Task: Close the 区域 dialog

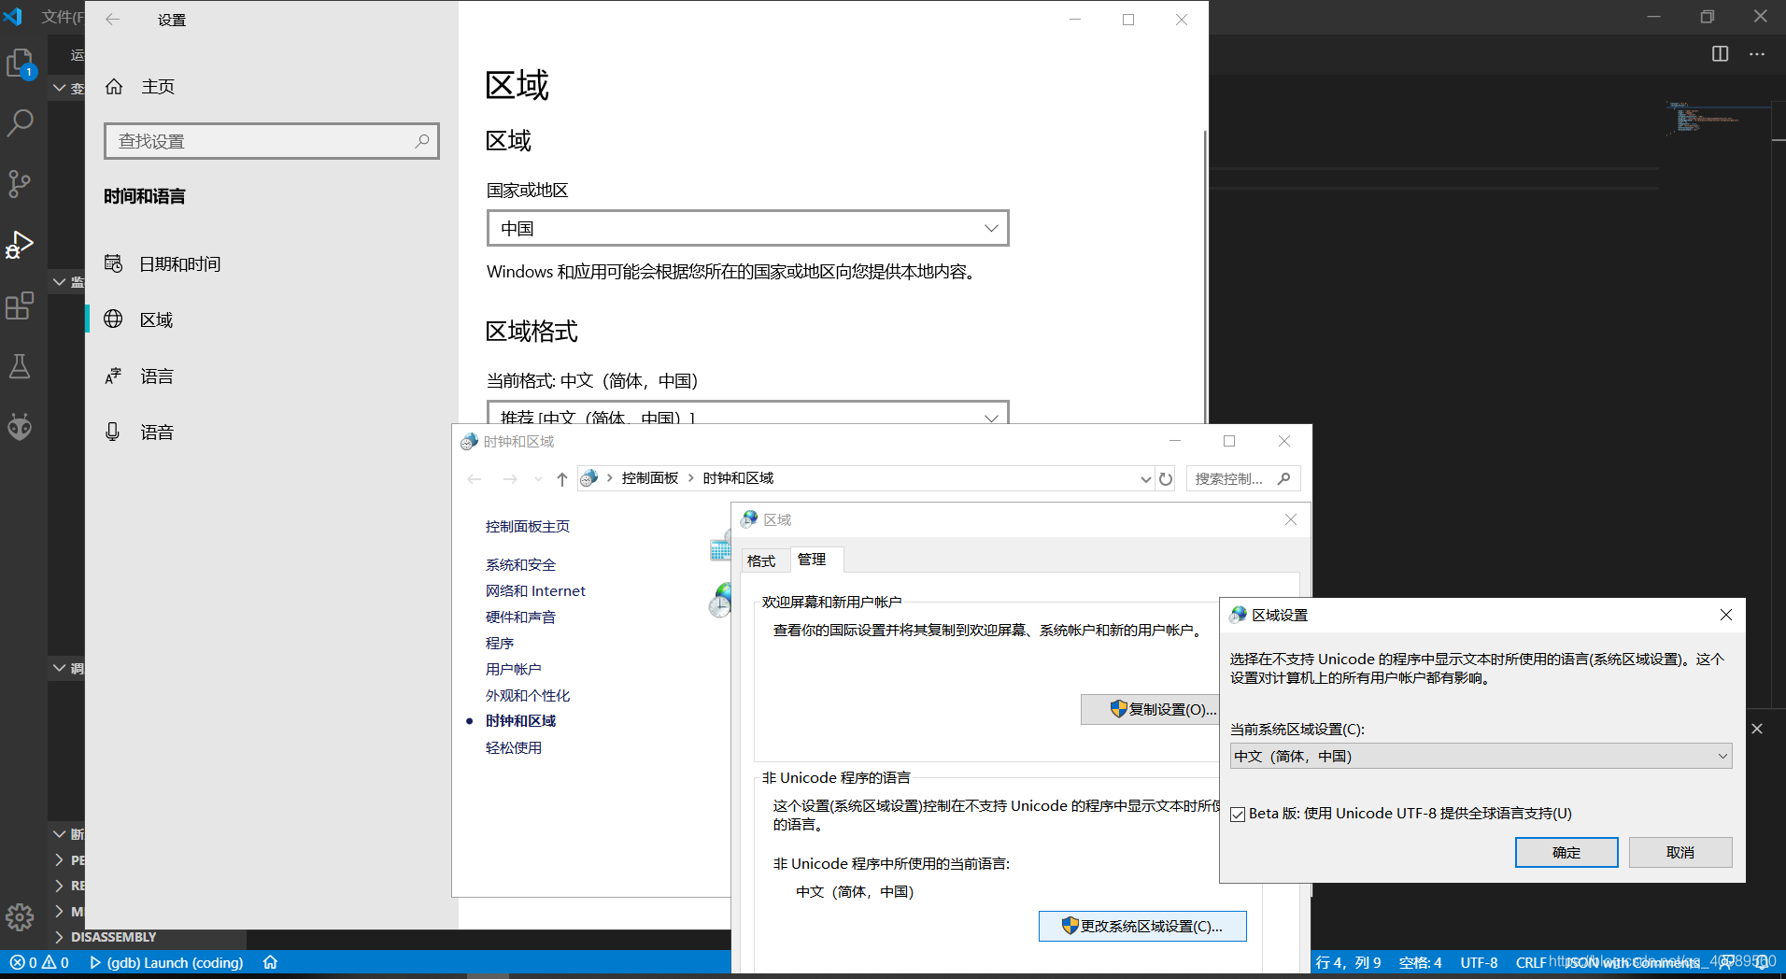Action: pos(1291,519)
